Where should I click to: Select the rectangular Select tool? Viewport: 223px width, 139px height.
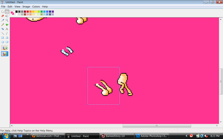[x=7, y=12]
